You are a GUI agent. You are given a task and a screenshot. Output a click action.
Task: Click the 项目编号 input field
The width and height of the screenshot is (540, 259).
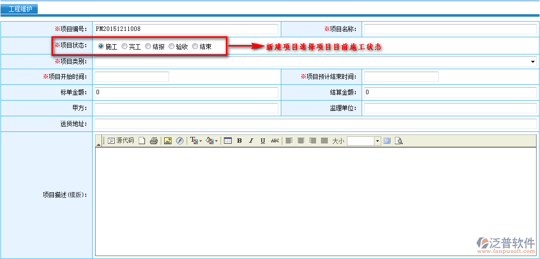[x=186, y=29]
